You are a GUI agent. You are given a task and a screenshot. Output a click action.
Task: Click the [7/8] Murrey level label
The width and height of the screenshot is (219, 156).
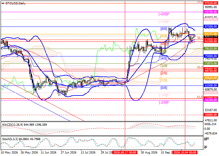pyautogui.click(x=164, y=37)
